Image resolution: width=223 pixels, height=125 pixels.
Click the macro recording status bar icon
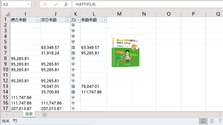(x=15, y=121)
